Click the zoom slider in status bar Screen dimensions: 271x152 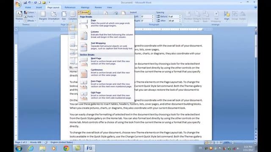click(244, 143)
